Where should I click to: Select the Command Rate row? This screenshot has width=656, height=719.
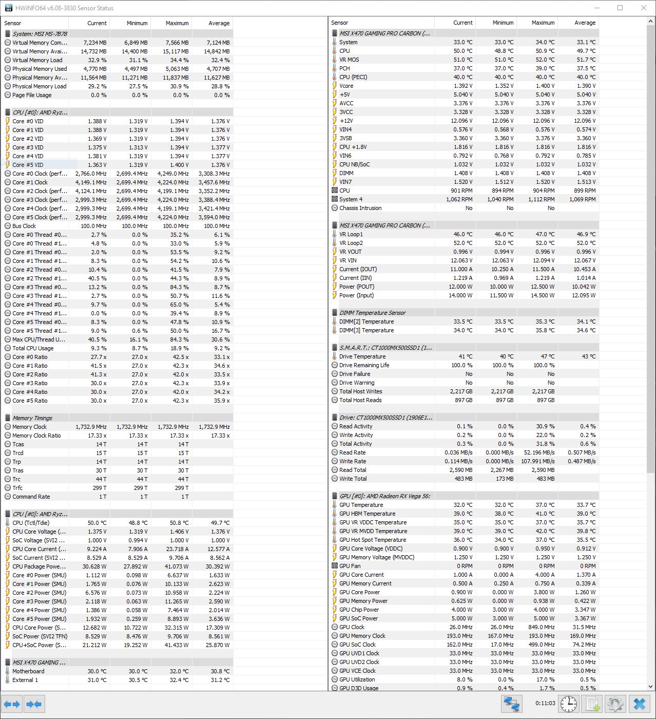tap(118, 497)
